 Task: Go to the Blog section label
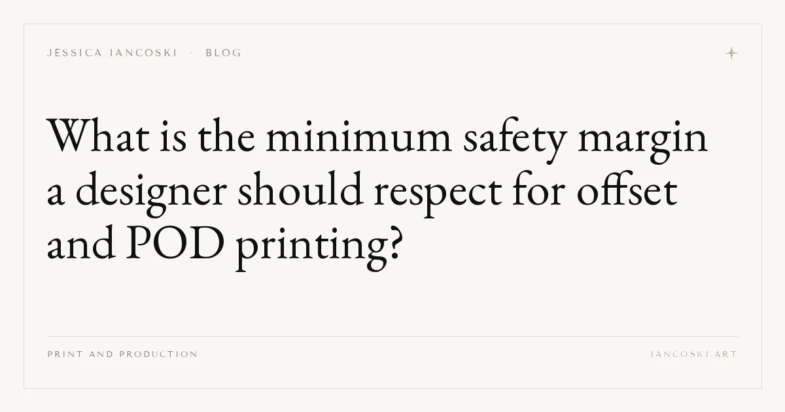224,53
